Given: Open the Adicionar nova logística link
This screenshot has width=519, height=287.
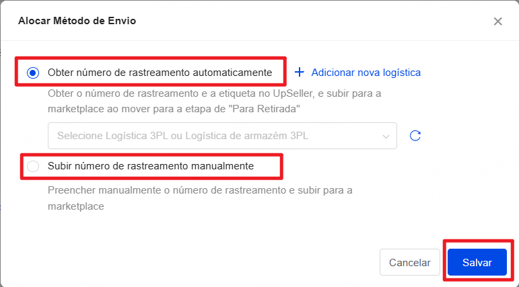Looking at the screenshot, I should coord(366,73).
